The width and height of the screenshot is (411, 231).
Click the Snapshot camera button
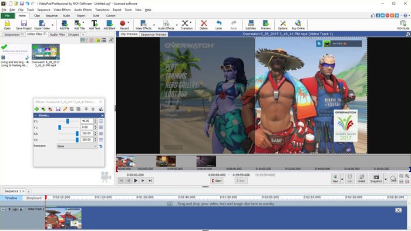pyautogui.click(x=376, y=179)
